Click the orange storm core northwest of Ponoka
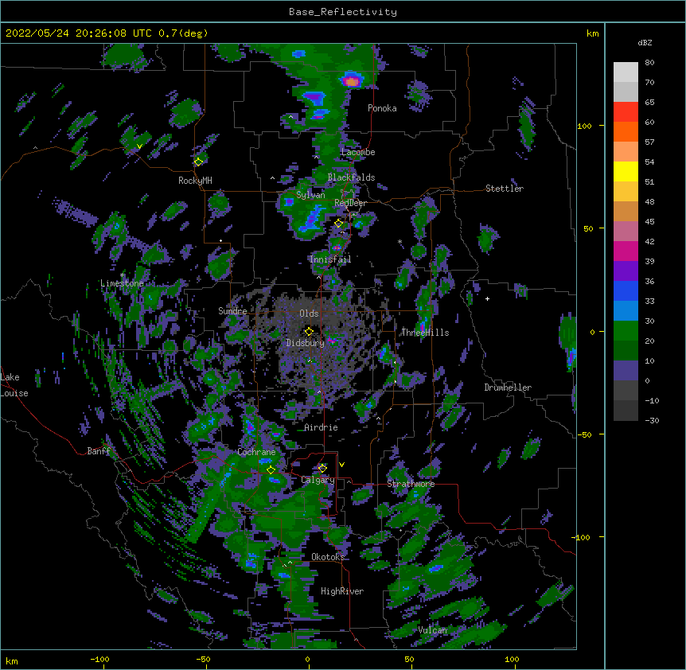 click(351, 81)
